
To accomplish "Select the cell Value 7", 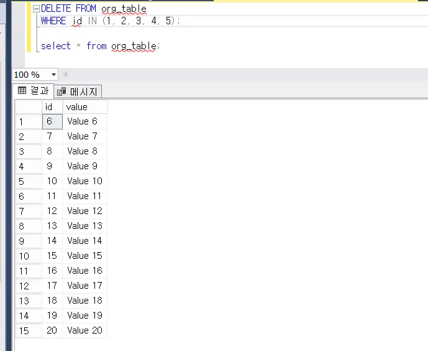I will click(85, 136).
